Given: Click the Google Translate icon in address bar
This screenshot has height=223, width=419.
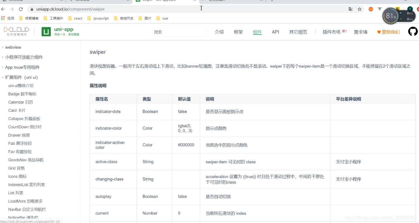Looking at the screenshot, I should [x=350, y=9].
